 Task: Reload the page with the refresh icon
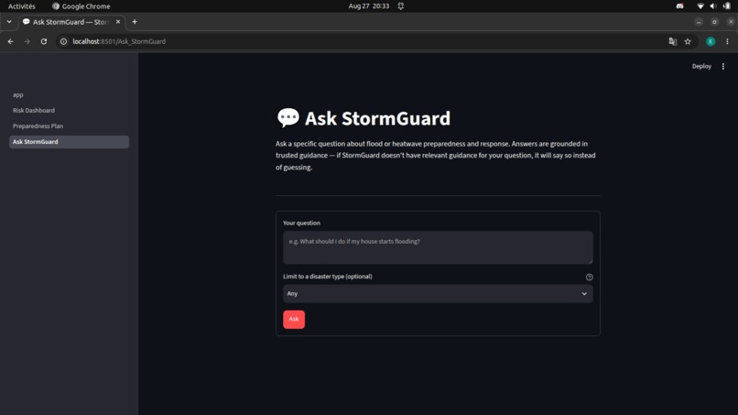[44, 41]
